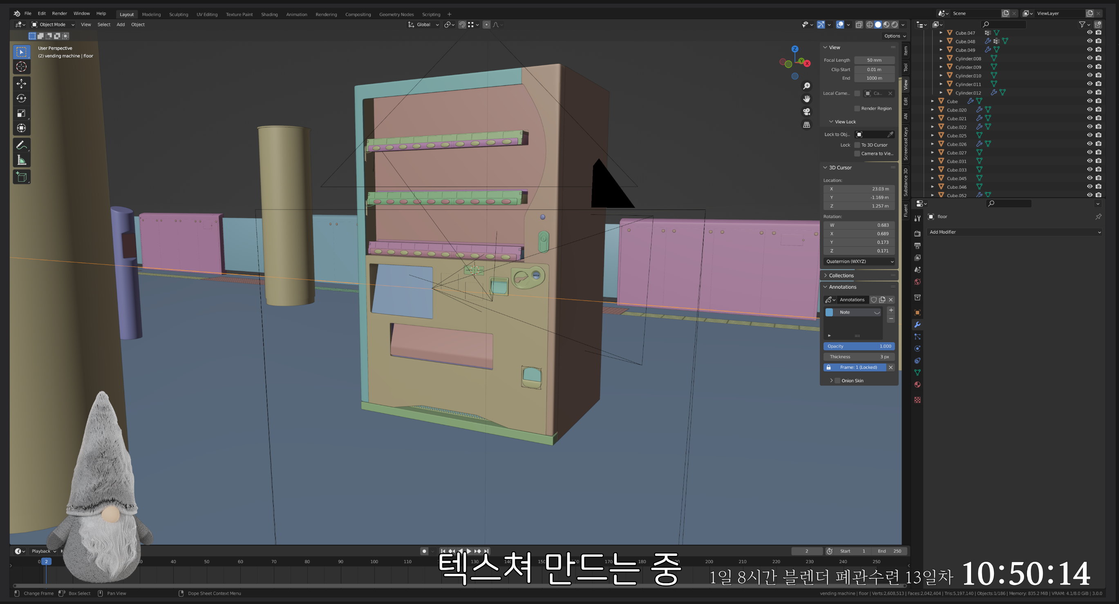The width and height of the screenshot is (1119, 604).
Task: Open the Material properties tab icon
Action: point(917,385)
